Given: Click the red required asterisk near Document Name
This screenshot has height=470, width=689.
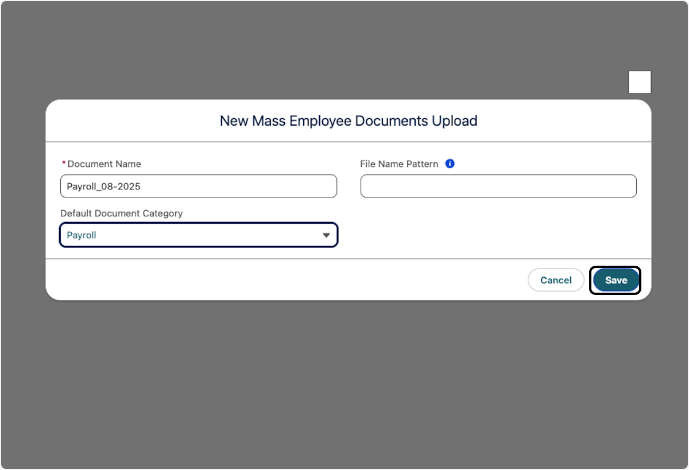Looking at the screenshot, I should click(x=63, y=164).
